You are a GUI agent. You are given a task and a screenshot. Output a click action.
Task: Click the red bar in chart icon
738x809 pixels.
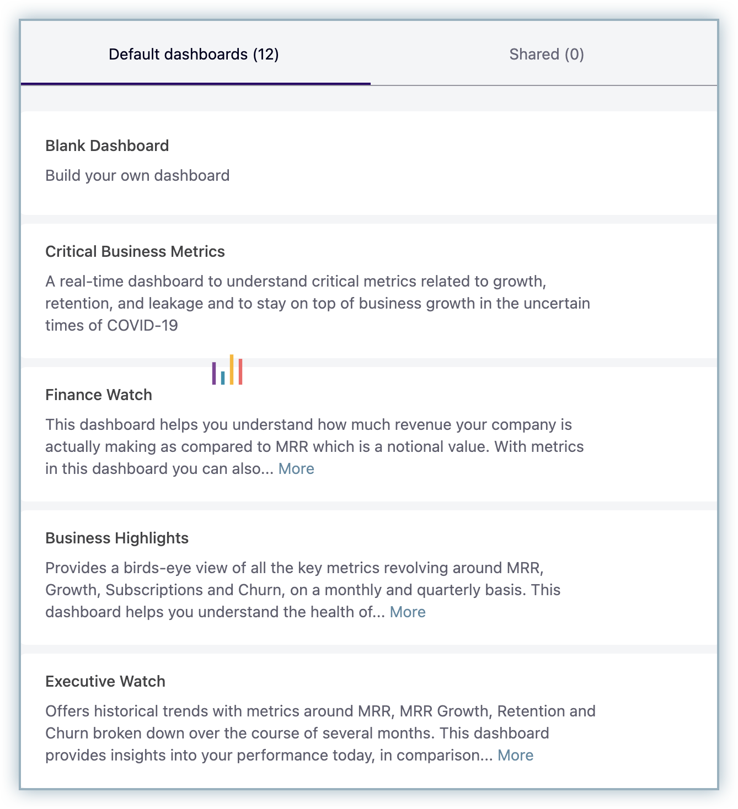tap(240, 371)
